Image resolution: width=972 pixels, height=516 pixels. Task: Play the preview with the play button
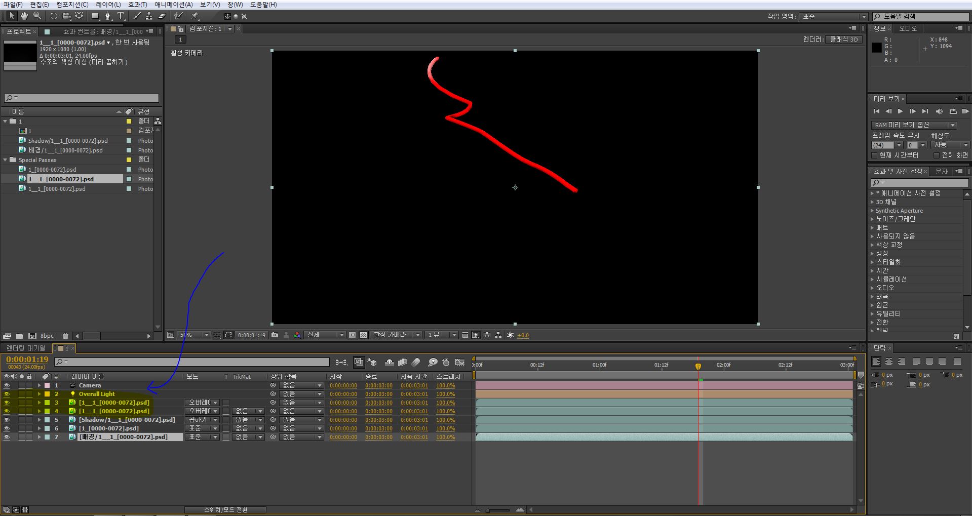coord(900,111)
